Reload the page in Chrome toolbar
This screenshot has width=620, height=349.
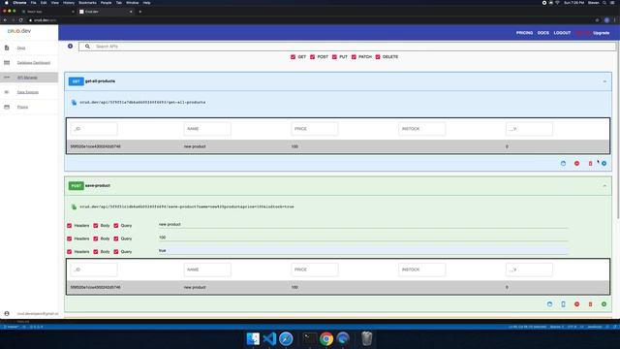(x=21, y=19)
